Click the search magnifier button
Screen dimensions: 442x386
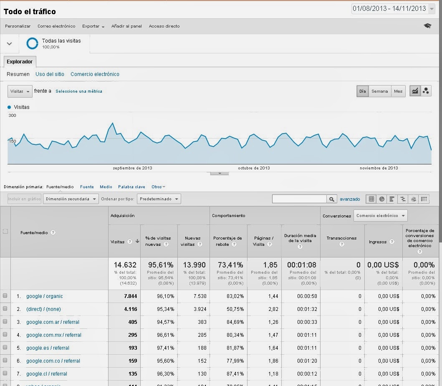pos(332,199)
